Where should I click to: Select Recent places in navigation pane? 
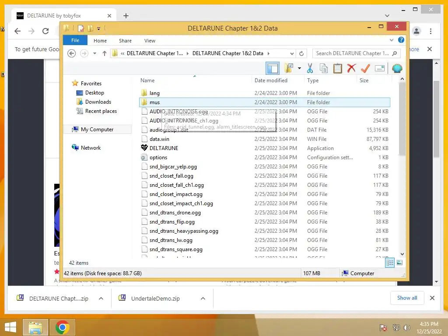tap(101, 111)
